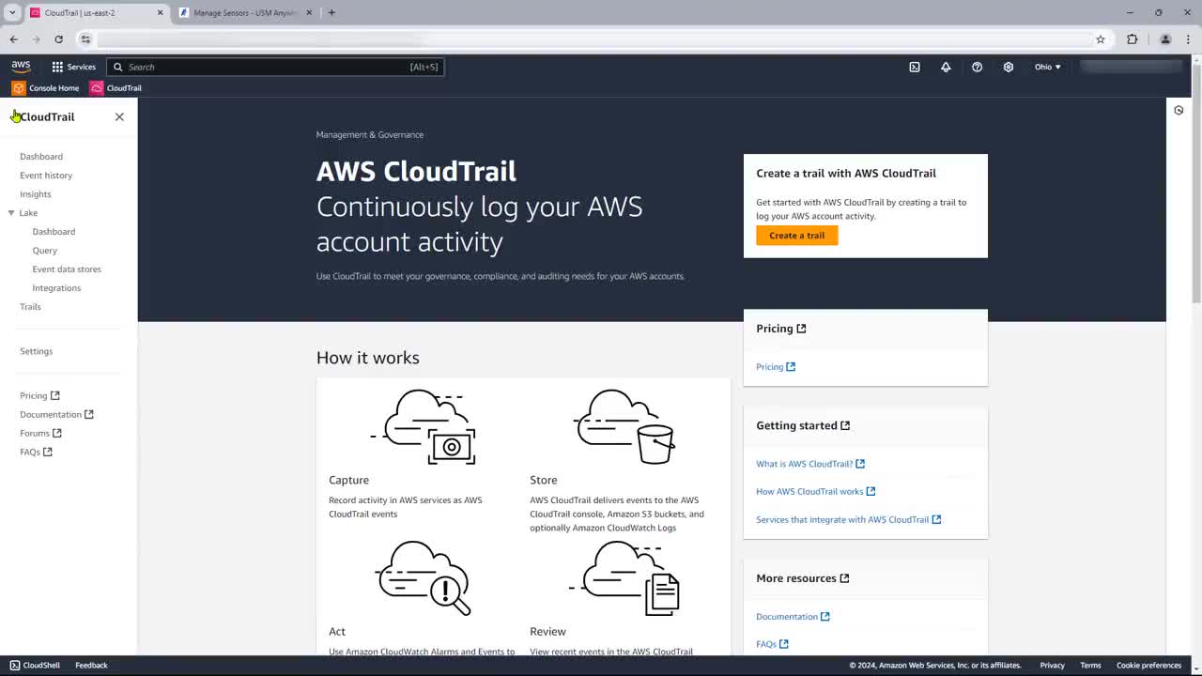Click the Capture illustration
Viewport: 1202px width, 676px height.
(424, 427)
